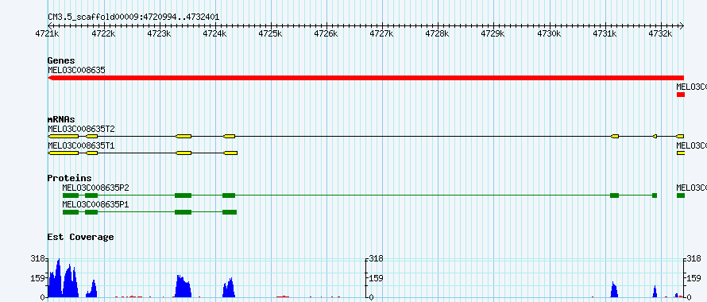Click the scaffold coordinates title text
Screen dimensions: 707x302
133,17
